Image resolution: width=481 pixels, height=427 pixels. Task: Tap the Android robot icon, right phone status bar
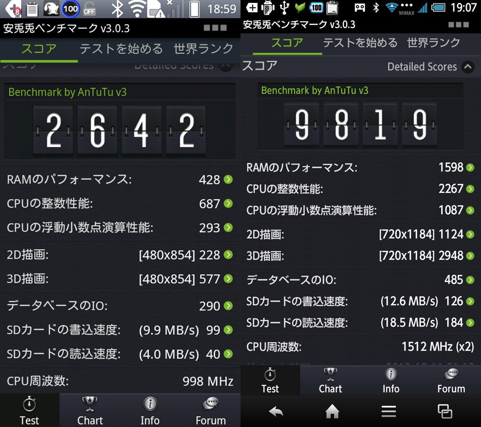click(268, 8)
